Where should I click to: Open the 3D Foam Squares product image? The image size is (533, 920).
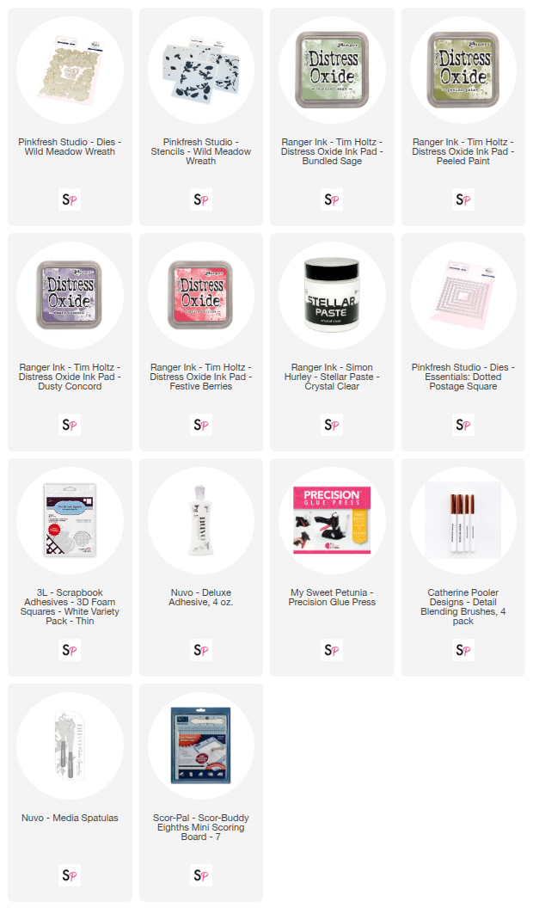70,520
